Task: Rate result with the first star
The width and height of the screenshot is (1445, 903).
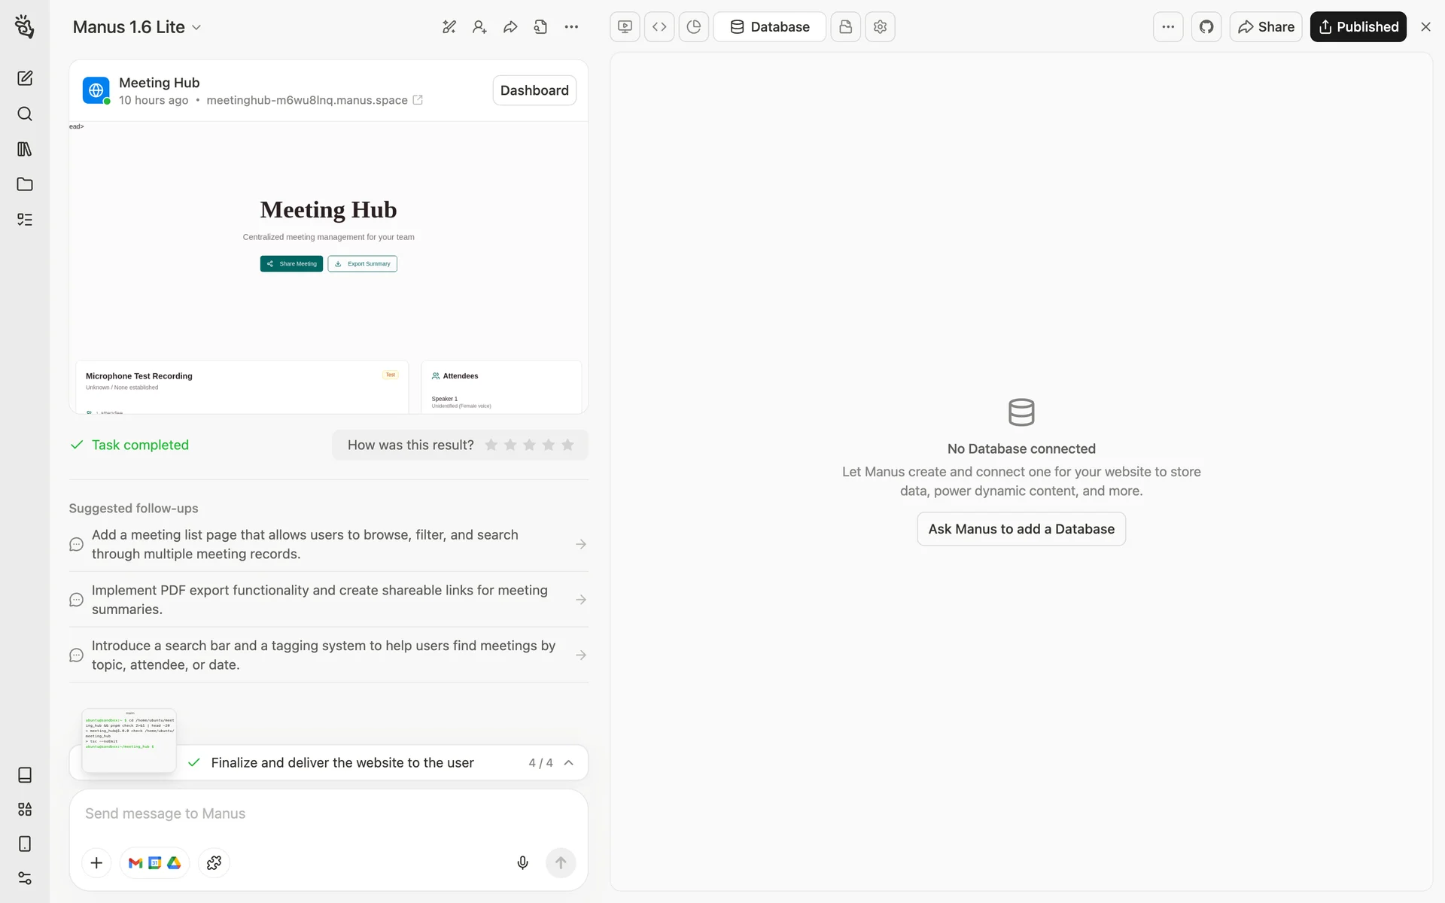Action: click(x=491, y=445)
